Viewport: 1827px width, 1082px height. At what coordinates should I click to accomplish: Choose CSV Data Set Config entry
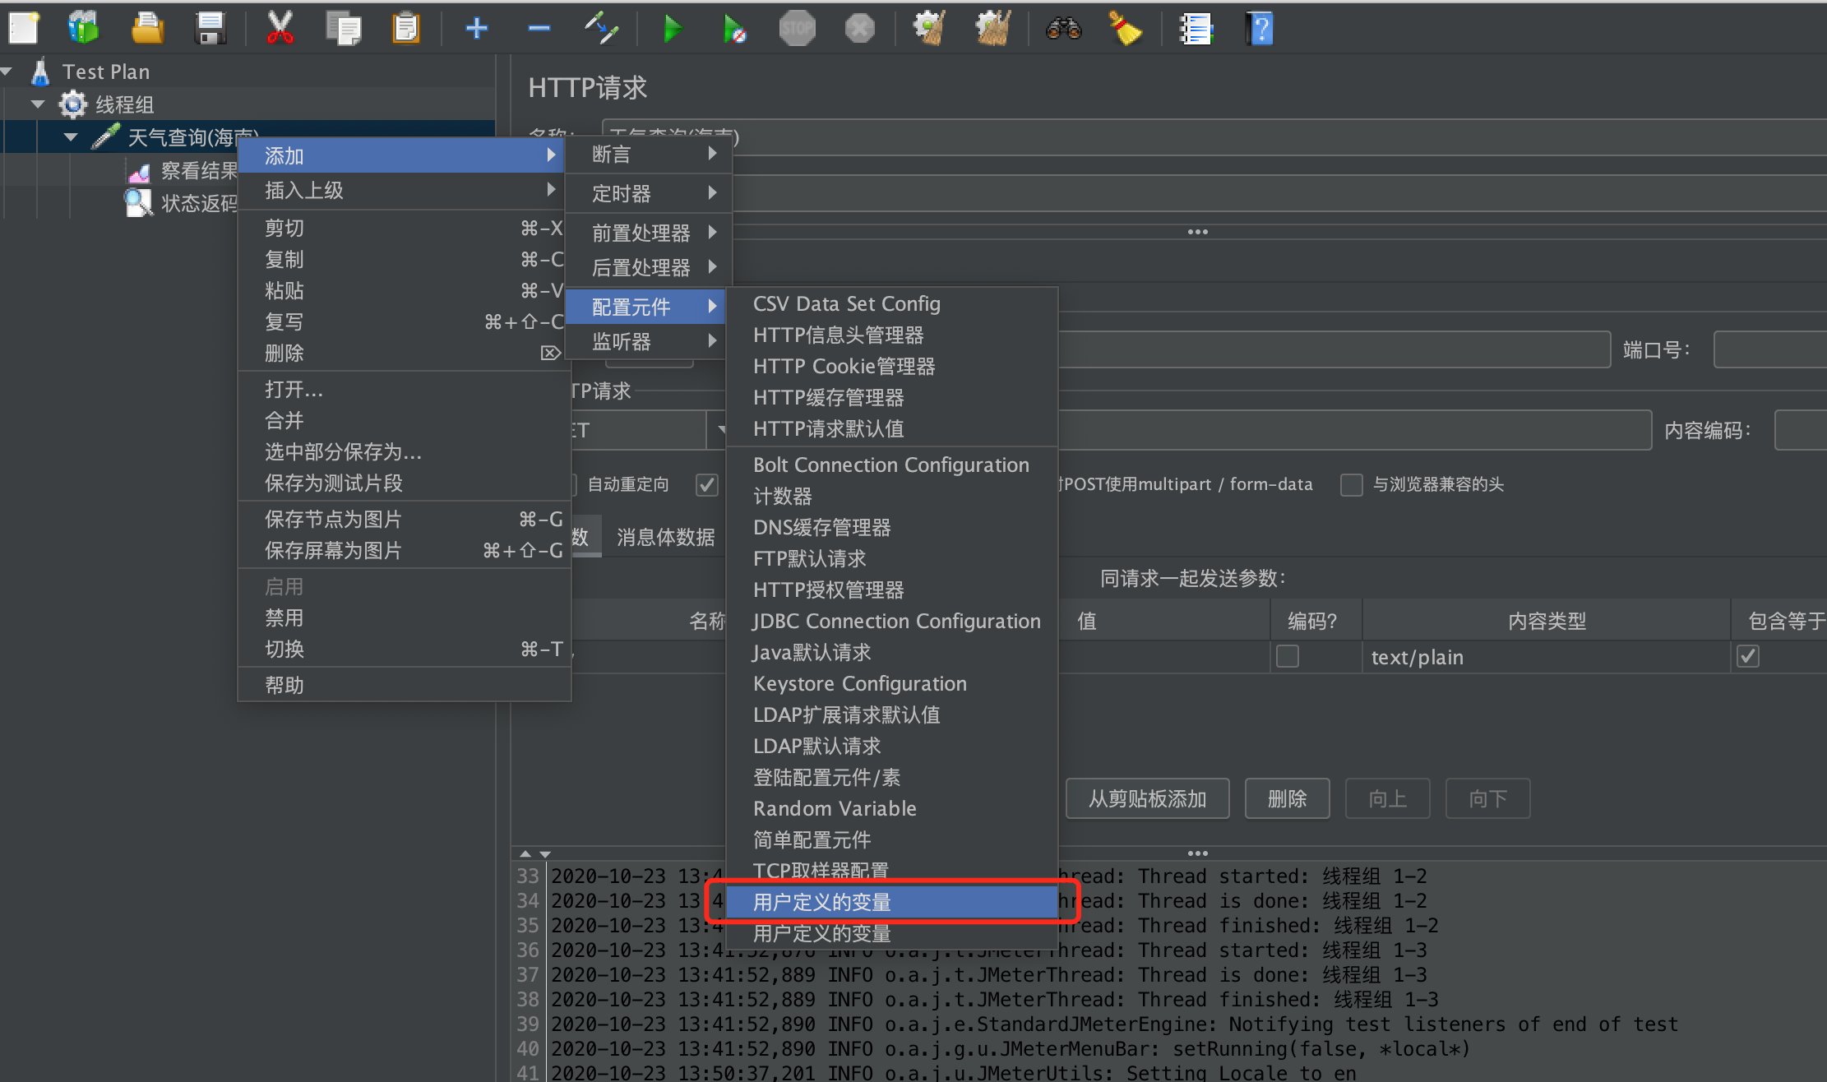(846, 304)
